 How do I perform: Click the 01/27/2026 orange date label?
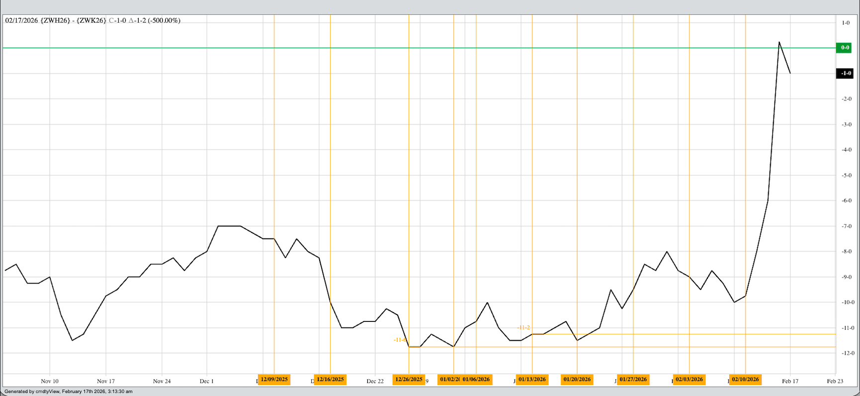point(633,380)
